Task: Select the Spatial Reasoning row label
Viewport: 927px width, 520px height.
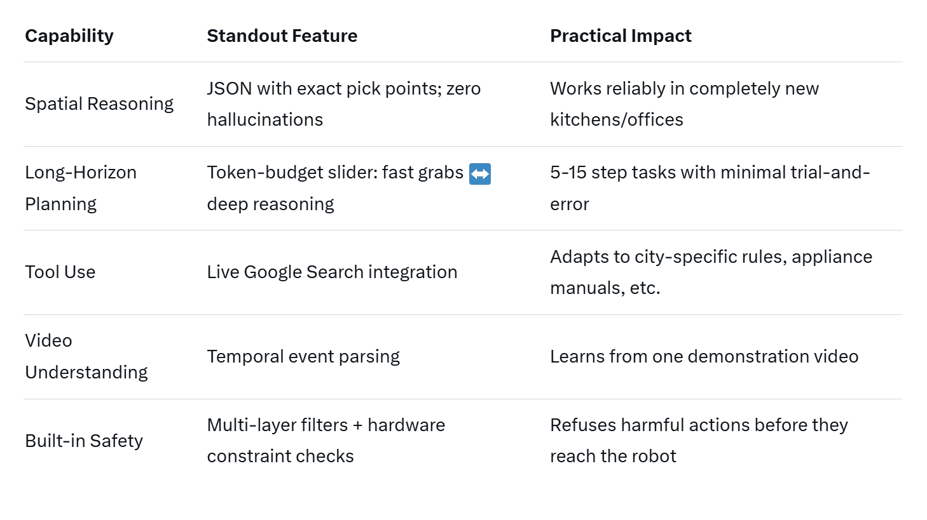Action: click(x=99, y=104)
